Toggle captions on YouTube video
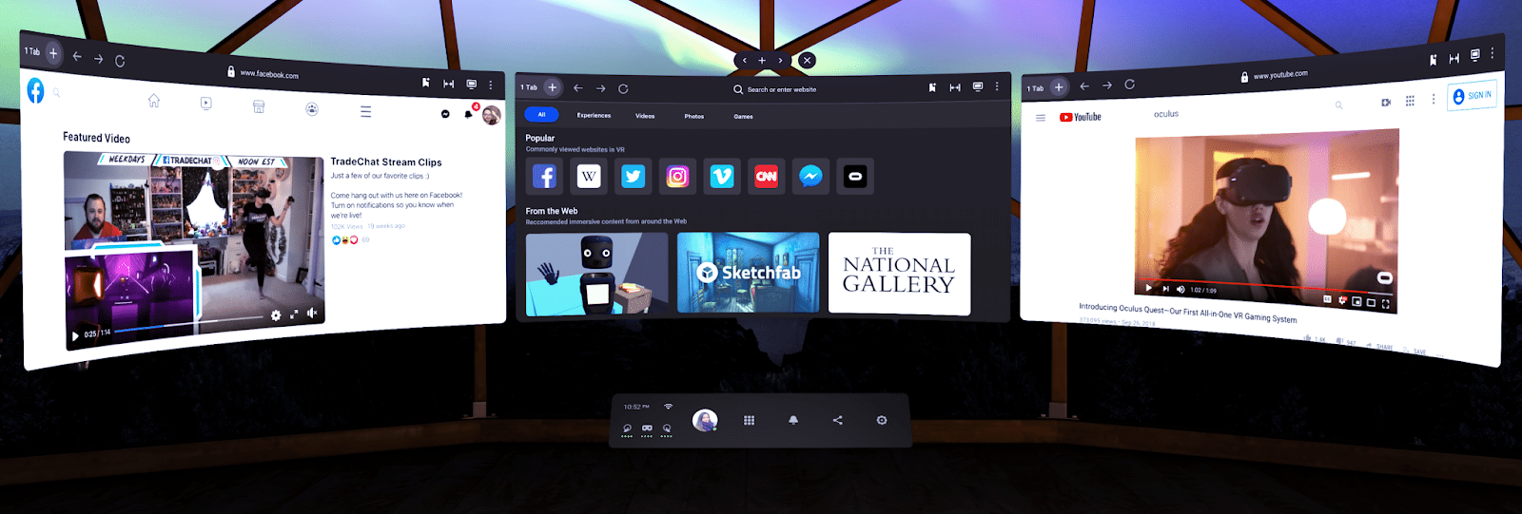The height and width of the screenshot is (514, 1522). tap(1328, 299)
